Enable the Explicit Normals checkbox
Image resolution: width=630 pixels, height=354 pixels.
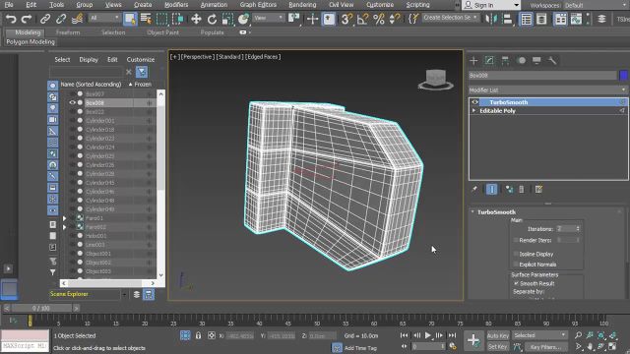click(x=516, y=265)
